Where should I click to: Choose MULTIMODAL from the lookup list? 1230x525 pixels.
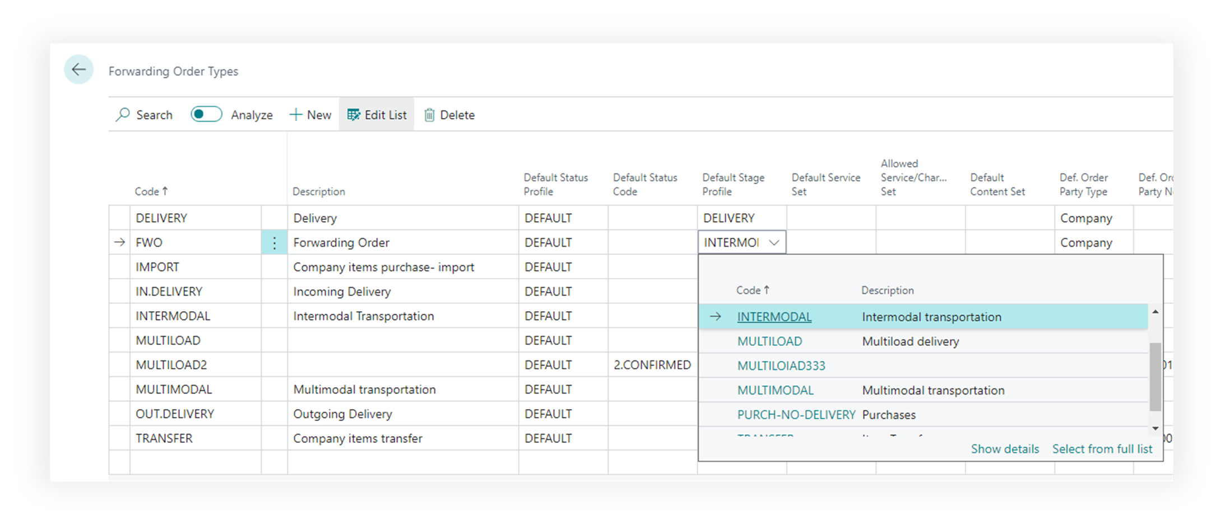(775, 390)
